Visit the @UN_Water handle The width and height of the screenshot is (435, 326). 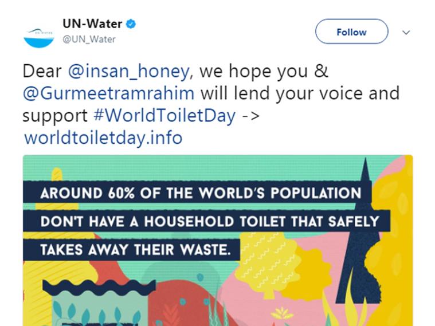89,40
